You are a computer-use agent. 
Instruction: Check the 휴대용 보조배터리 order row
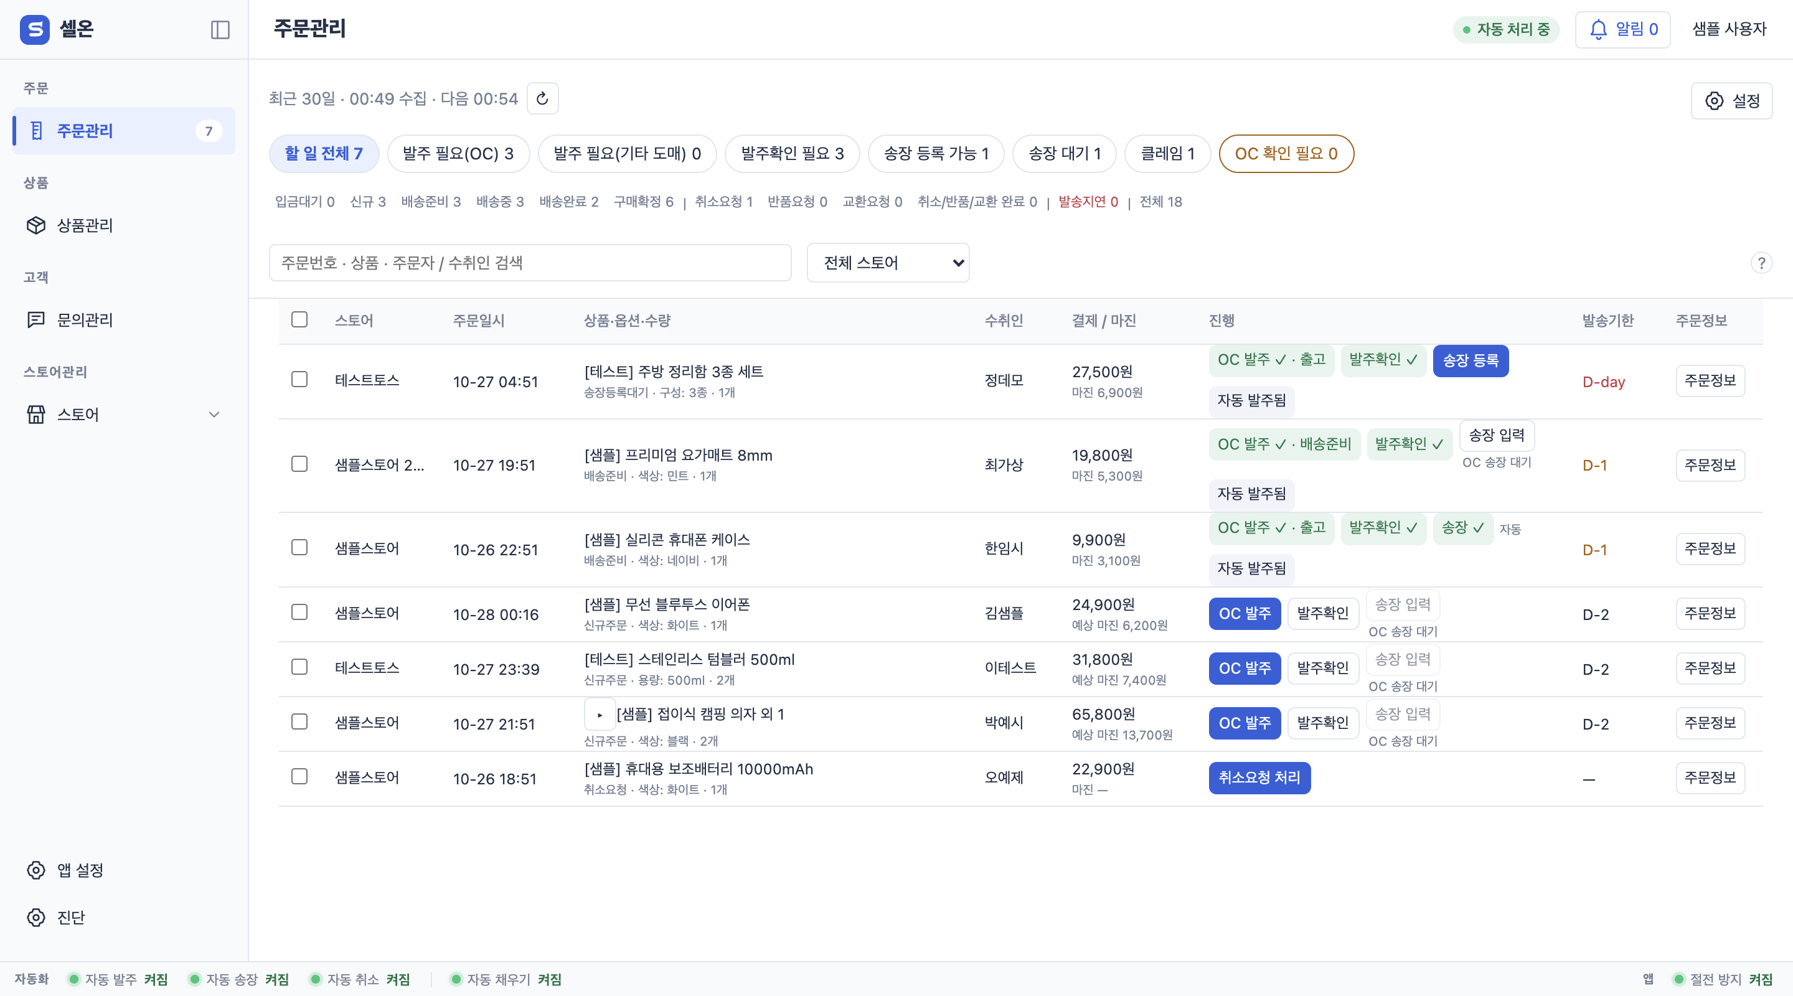pyautogui.click(x=299, y=776)
